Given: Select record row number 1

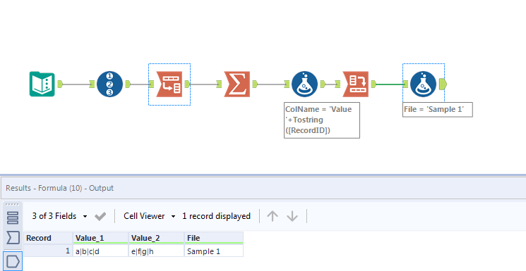Looking at the screenshot, I should pyautogui.click(x=48, y=251).
